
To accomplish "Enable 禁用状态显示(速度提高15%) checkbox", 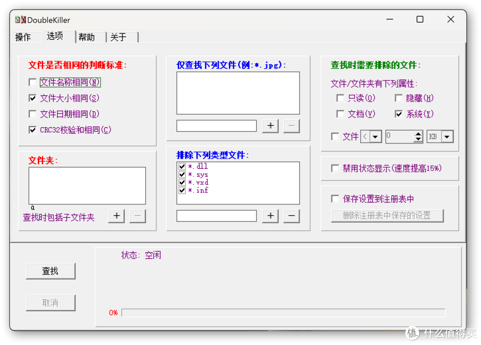I will click(335, 168).
